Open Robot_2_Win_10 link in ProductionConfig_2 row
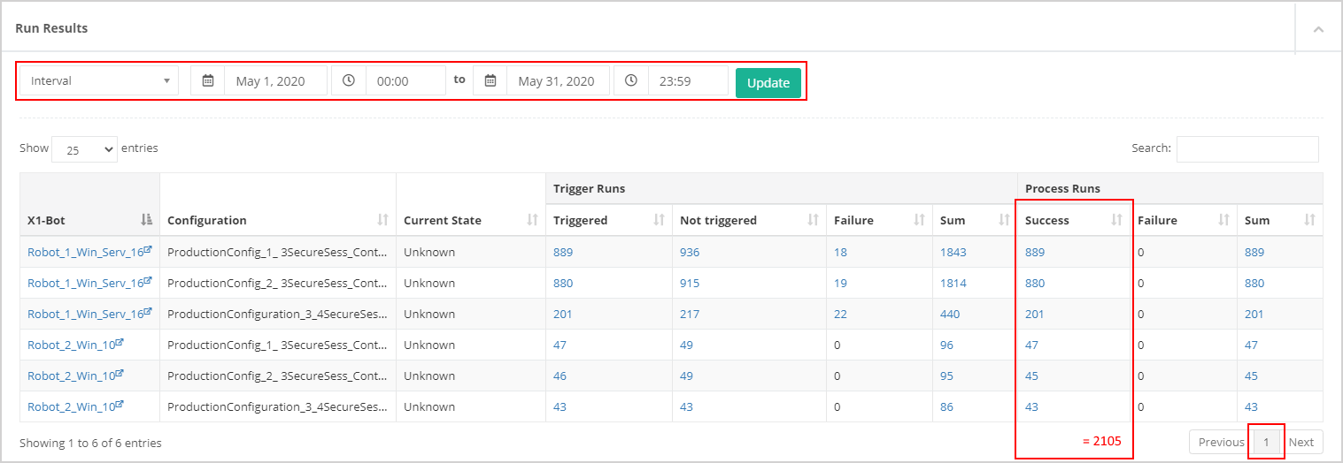This screenshot has height=463, width=1343. point(75,376)
